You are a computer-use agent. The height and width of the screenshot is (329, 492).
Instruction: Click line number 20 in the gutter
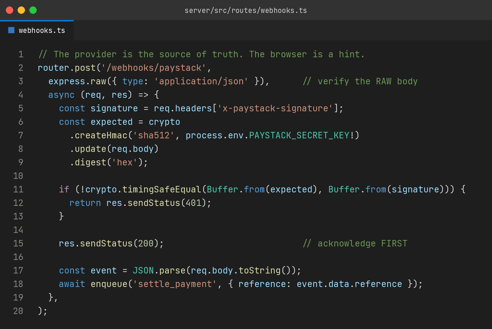pyautogui.click(x=18, y=311)
